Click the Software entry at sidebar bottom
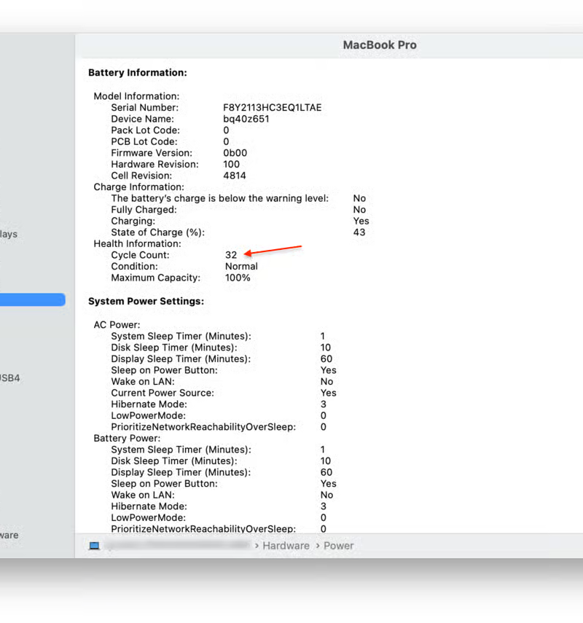 pos(7,535)
